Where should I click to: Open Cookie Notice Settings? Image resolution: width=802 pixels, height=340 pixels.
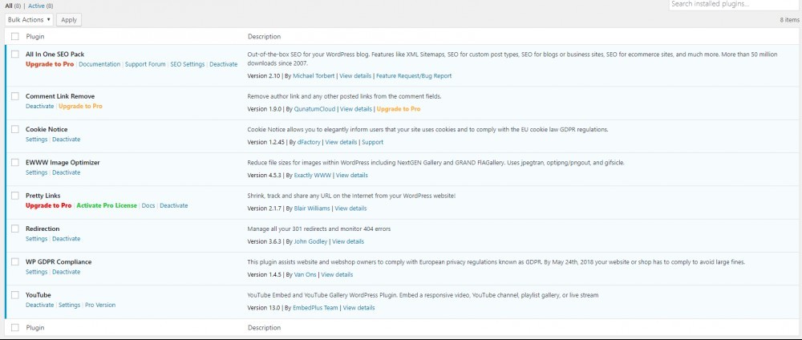coord(36,140)
